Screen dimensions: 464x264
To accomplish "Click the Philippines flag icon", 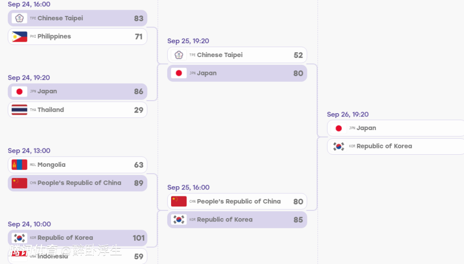I will tap(19, 37).
